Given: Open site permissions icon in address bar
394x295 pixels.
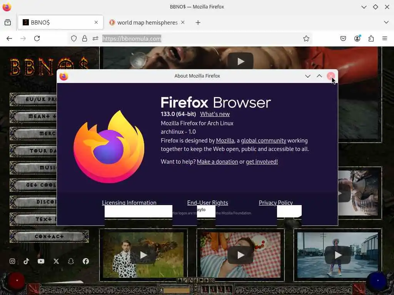Looking at the screenshot, I should click(95, 38).
